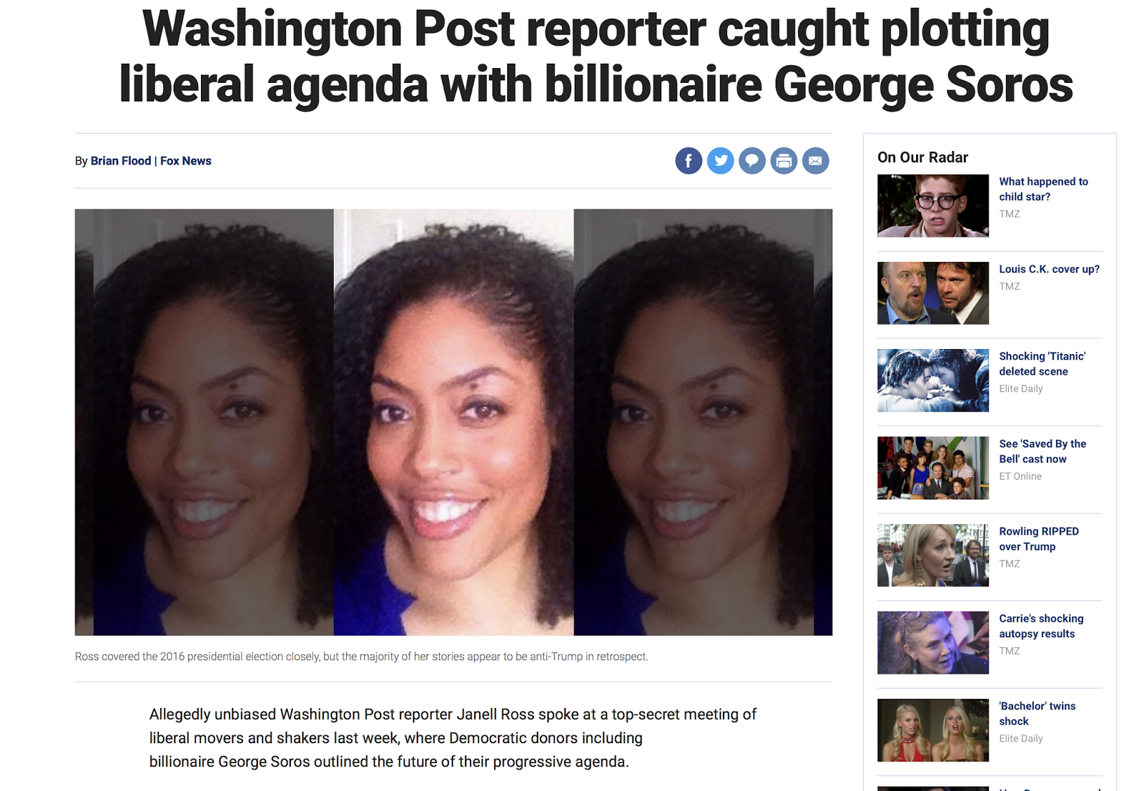Read 'Carrie's shocking autopsy results' story
Screen dimensions: 1124x791
[x=1041, y=626]
